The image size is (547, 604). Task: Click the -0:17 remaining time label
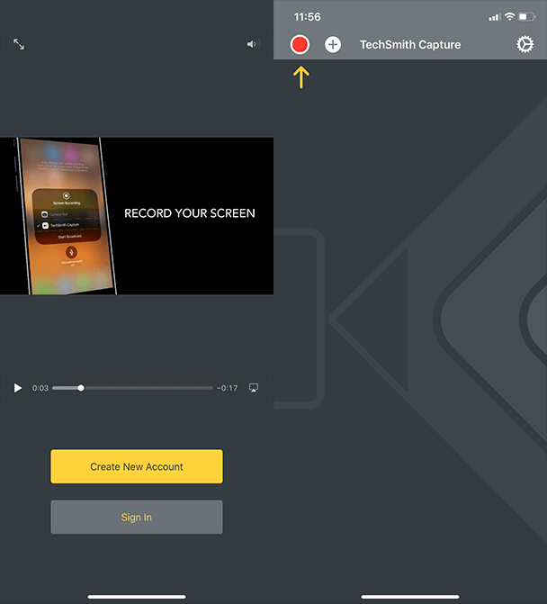[228, 388]
